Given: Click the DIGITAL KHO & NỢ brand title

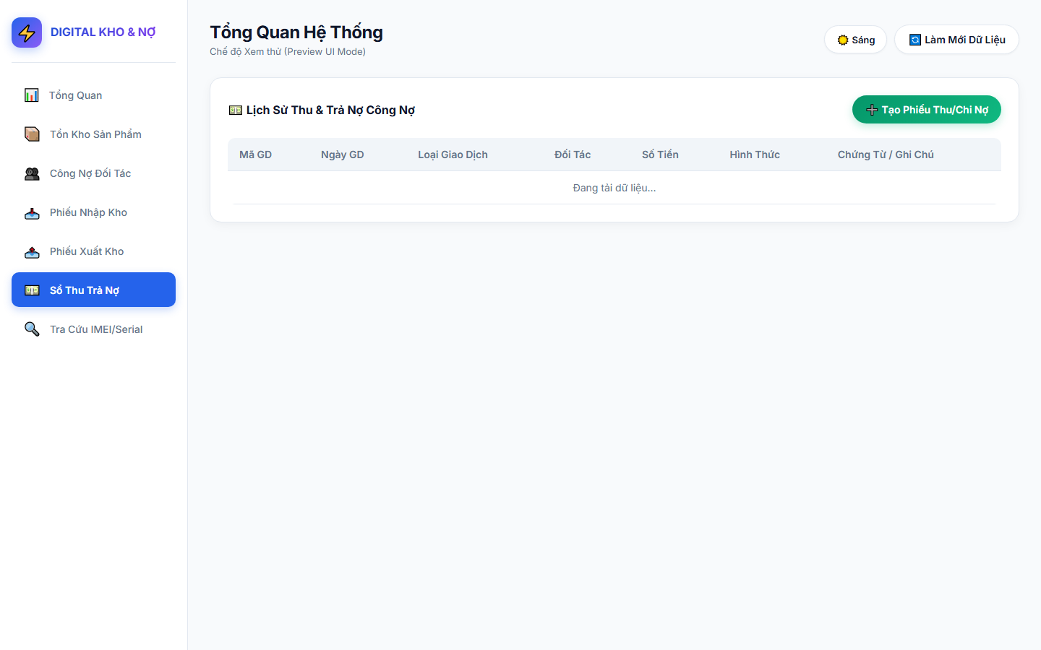Looking at the screenshot, I should click(x=103, y=32).
